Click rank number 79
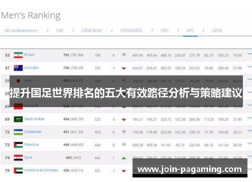Image resolution: width=252 pixels, height=182 pixels. pos(7,170)
